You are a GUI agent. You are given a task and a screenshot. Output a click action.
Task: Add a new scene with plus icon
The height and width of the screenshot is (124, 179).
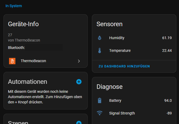pos(79,123)
